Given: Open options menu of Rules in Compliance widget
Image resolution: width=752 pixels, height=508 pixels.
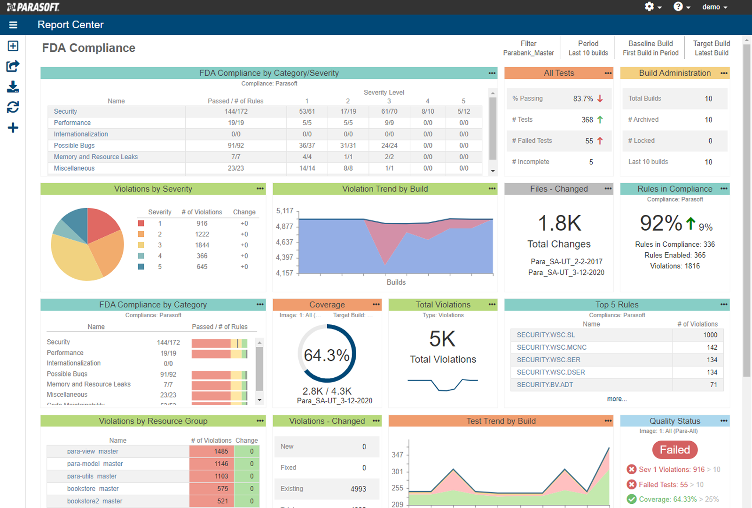Looking at the screenshot, I should click(724, 188).
